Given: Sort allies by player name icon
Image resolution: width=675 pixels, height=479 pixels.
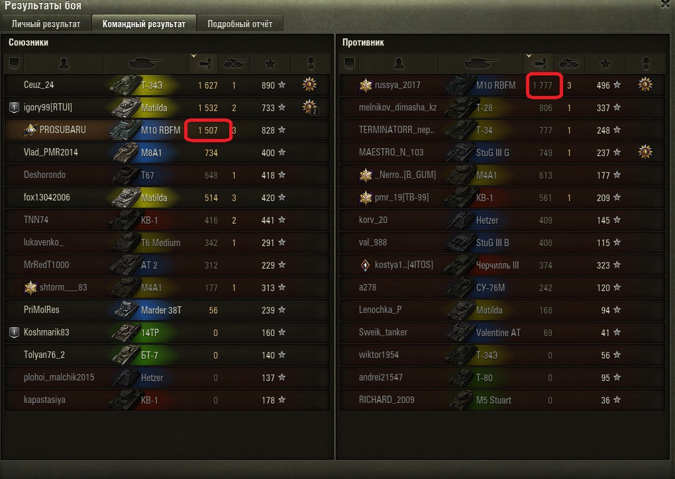Looking at the screenshot, I should [64, 64].
